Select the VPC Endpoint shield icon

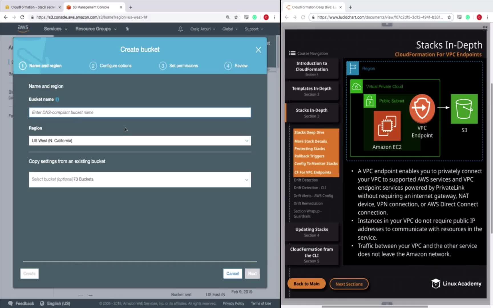tap(422, 108)
